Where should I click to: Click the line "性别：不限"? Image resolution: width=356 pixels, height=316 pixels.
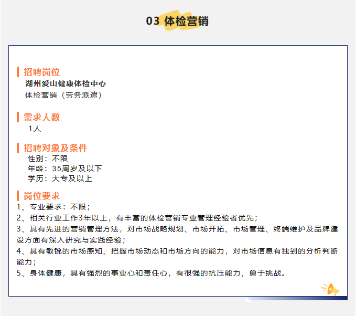pyautogui.click(x=48, y=159)
